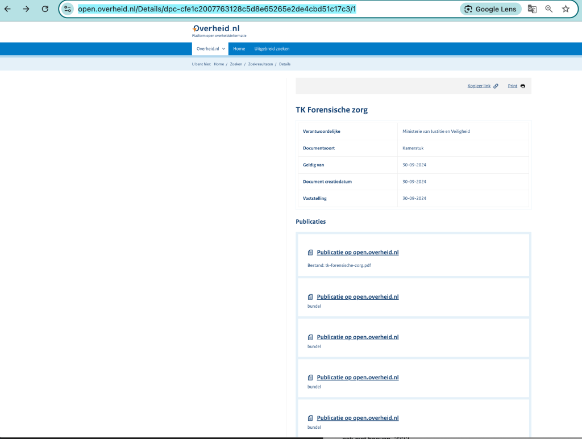The height and width of the screenshot is (439, 582).
Task: Click the translate page icon
Action: coord(532,9)
